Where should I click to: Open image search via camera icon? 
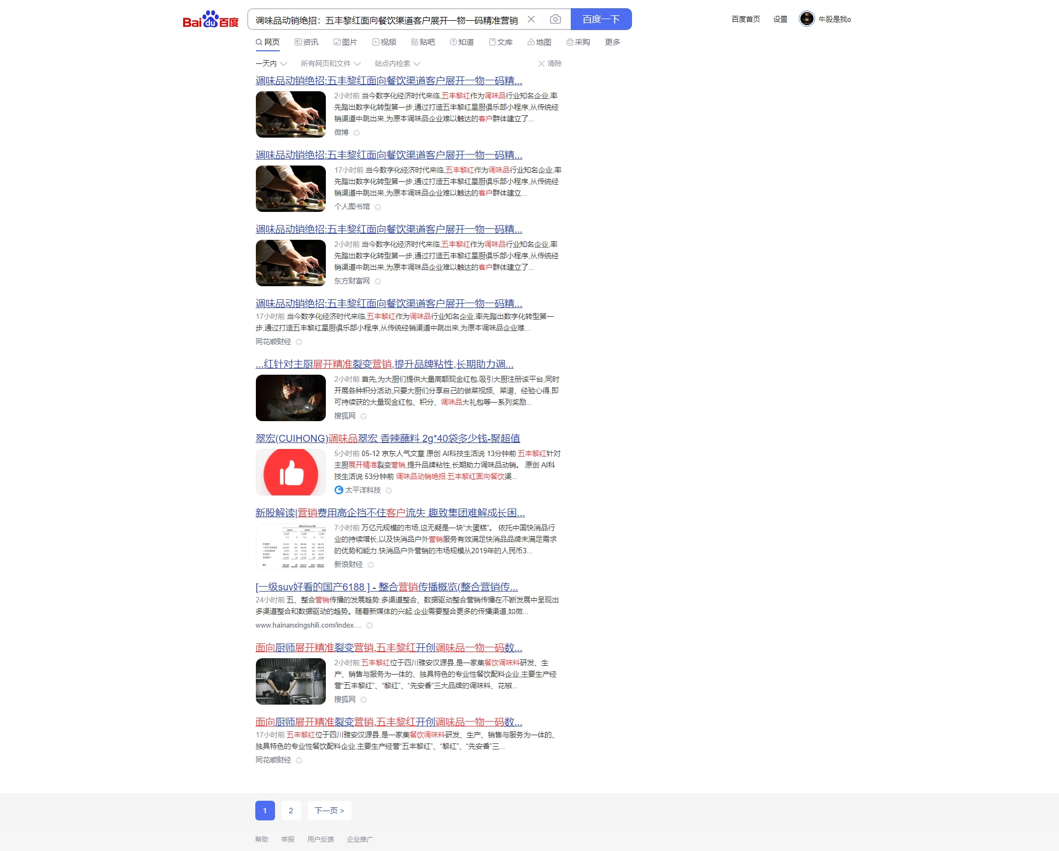click(x=555, y=19)
